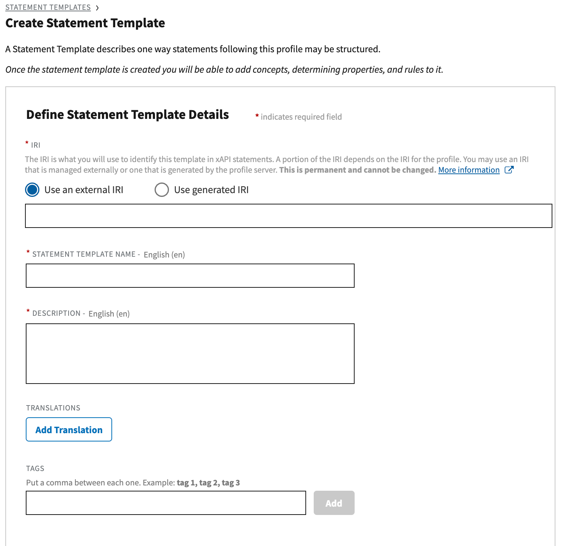Screen dimensions: 563x546
Task: Click the IRI field label
Action: 36,145
